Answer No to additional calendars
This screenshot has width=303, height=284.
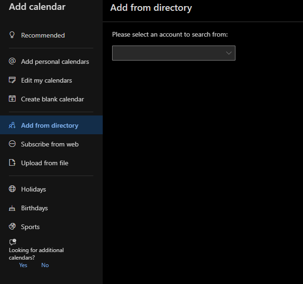pos(45,265)
